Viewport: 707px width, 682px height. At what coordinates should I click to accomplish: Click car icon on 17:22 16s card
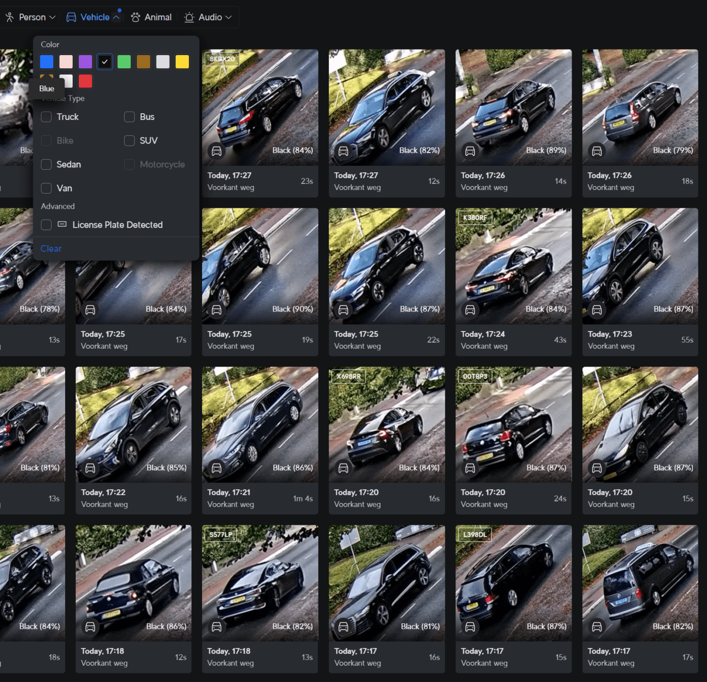(x=90, y=469)
